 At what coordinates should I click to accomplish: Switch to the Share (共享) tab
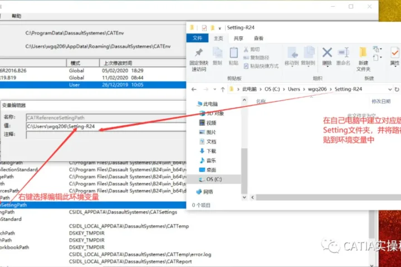point(238,38)
